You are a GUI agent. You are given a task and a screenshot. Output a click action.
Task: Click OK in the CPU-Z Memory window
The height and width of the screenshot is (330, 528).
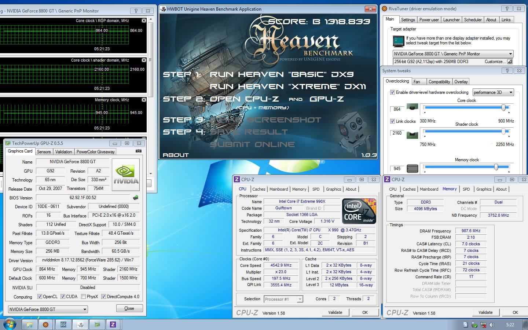[x=515, y=312]
